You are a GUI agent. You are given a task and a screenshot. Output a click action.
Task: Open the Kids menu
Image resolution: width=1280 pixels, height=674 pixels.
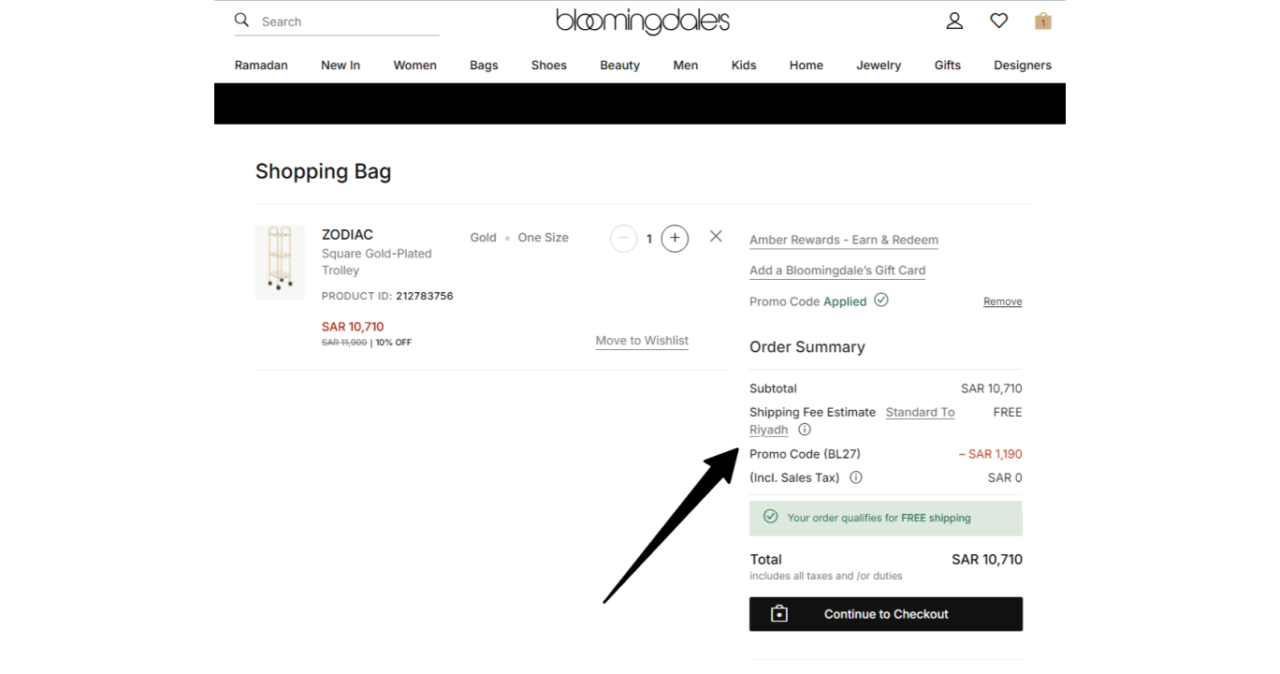click(x=744, y=66)
